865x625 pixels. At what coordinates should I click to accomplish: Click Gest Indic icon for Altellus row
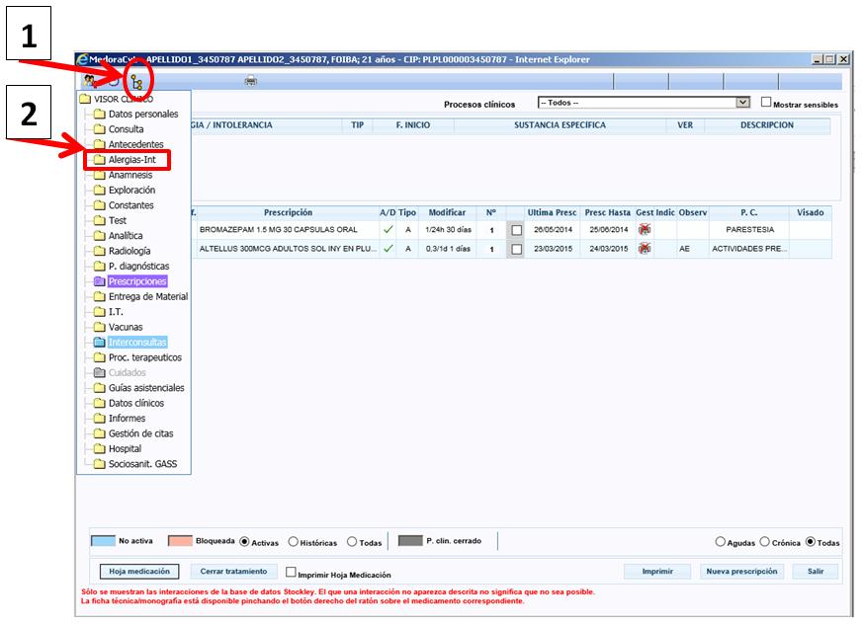(x=645, y=249)
